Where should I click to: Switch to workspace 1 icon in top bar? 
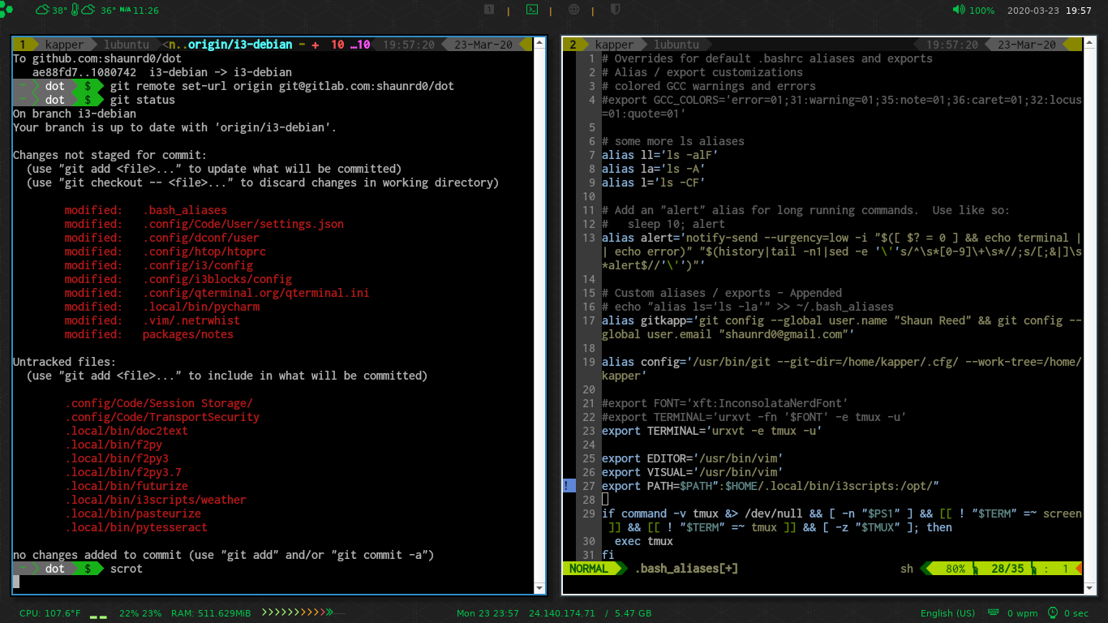[x=489, y=10]
